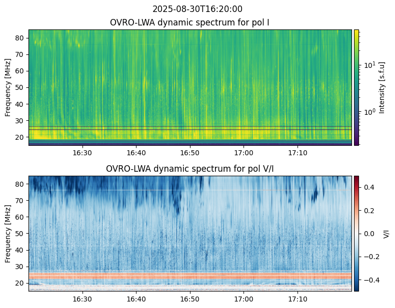Click the Frequency [MHz] axis label of the top plot

tap(8, 87)
